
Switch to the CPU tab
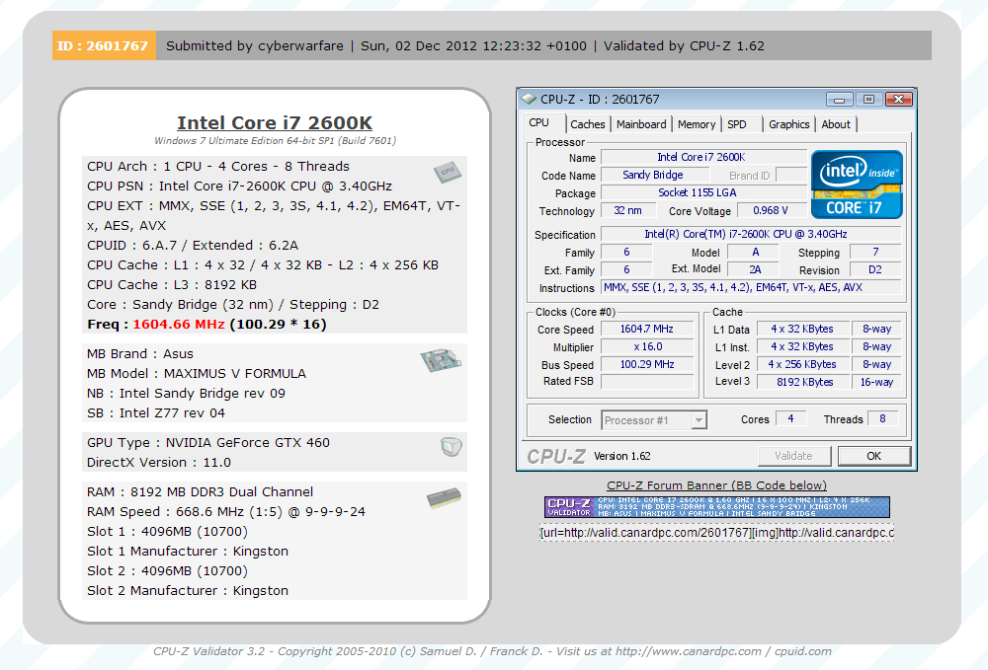click(x=538, y=122)
